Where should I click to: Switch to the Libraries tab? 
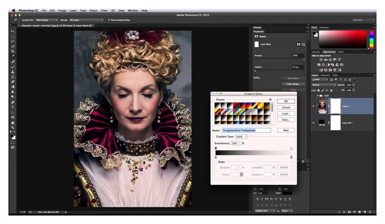(316, 52)
